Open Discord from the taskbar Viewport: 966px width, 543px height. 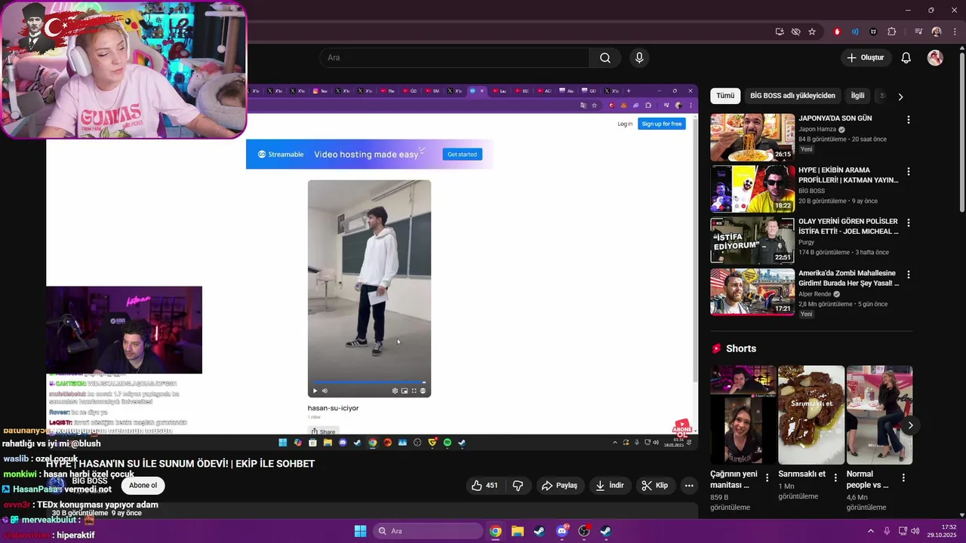[x=561, y=531]
